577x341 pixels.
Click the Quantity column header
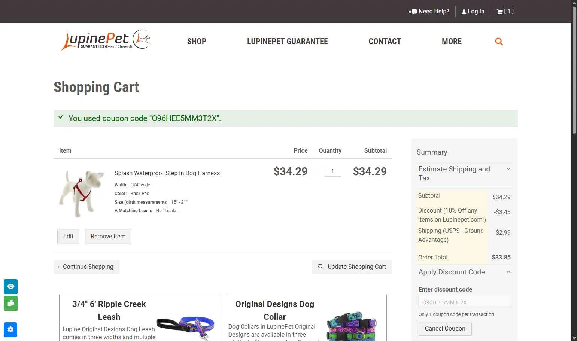coord(330,150)
